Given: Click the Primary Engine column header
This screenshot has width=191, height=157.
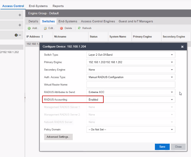Looking at the screenshot, I should [147, 37].
